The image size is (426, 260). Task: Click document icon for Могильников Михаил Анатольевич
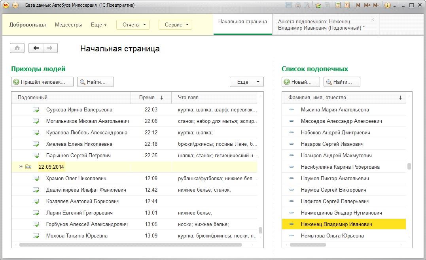click(36, 121)
